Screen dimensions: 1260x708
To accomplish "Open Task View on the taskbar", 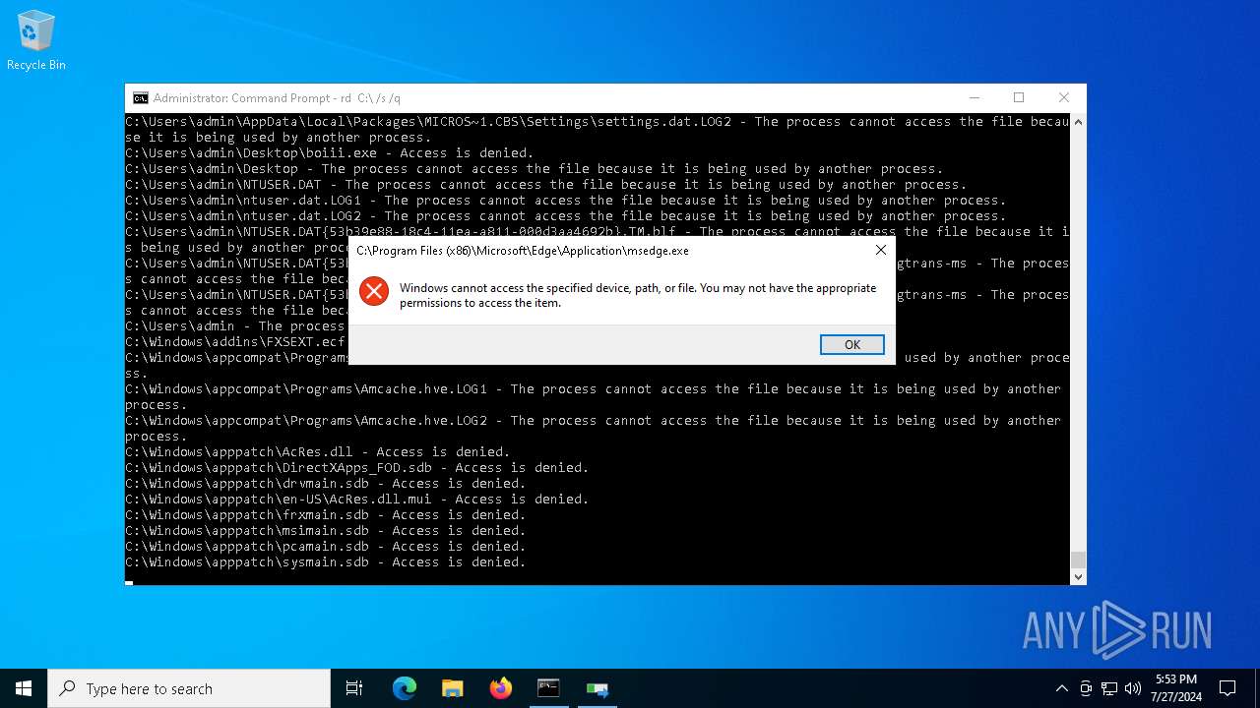I will coord(354,688).
